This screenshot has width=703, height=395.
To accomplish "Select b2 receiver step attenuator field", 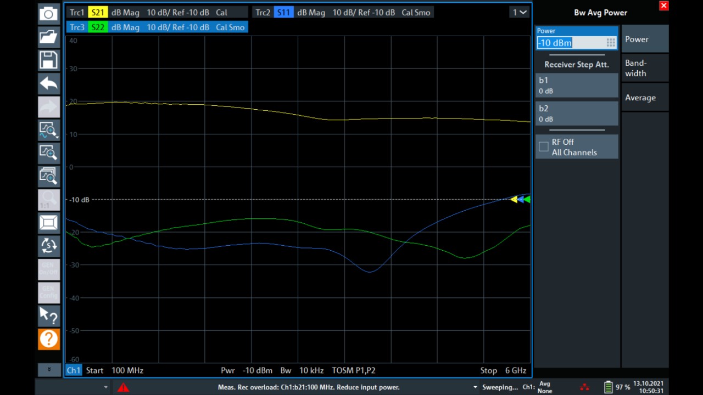I will click(x=577, y=114).
